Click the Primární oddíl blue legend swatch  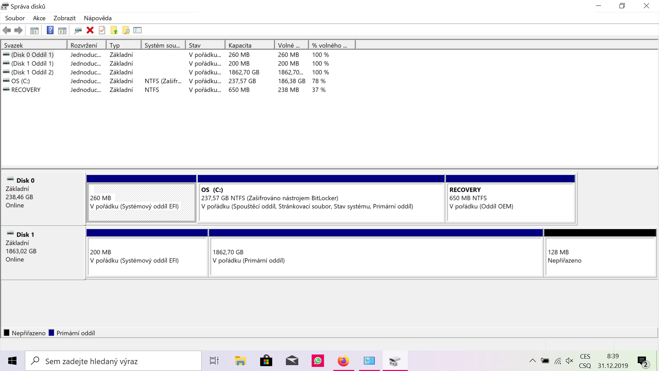(51, 333)
